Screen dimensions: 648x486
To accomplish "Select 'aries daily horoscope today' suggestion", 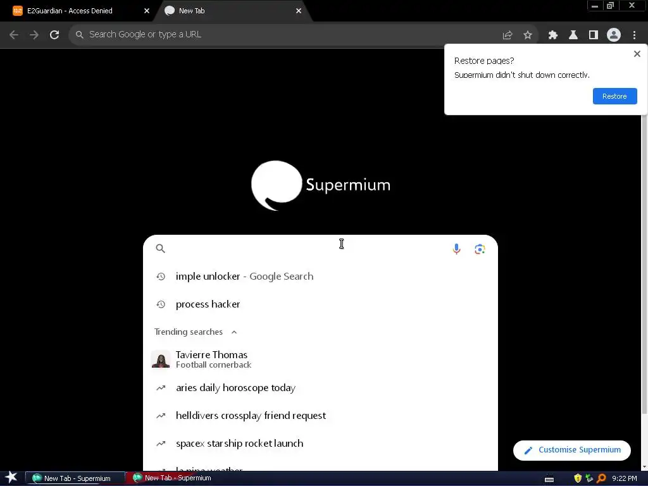I will 320,388.
